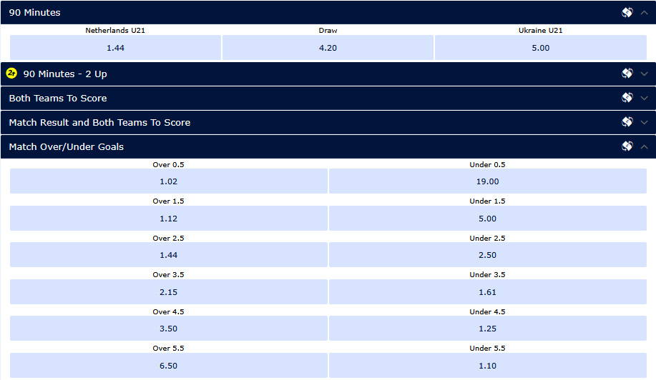The image size is (656, 380).
Task: Expand the 90 Minutes - 2 Up market
Action: [x=645, y=74]
